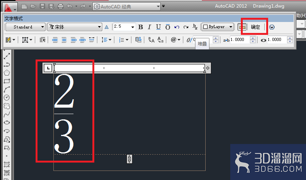Open the 2.5 text height dropdown
306x180 pixels.
pyautogui.click(x=133, y=27)
